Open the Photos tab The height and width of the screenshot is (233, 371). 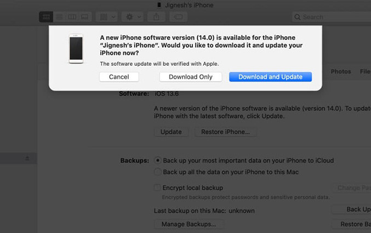tap(341, 71)
